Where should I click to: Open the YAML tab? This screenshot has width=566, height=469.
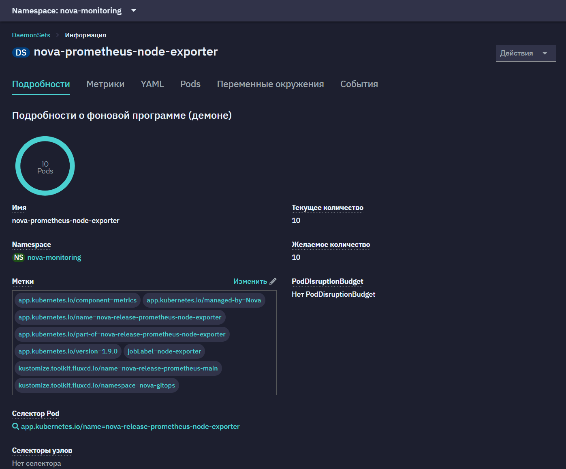coord(152,84)
